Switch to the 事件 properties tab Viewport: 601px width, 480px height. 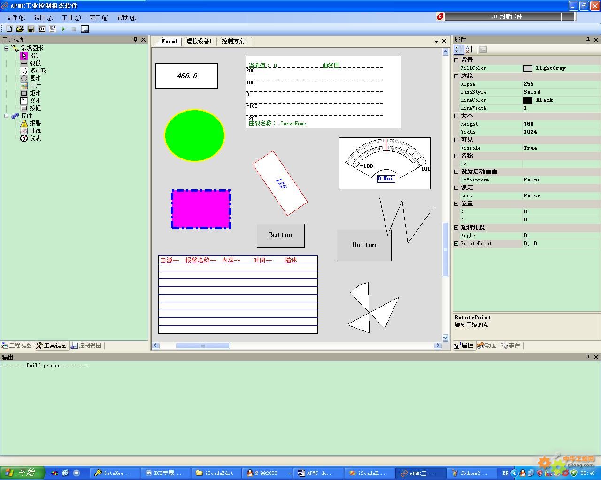click(x=510, y=345)
